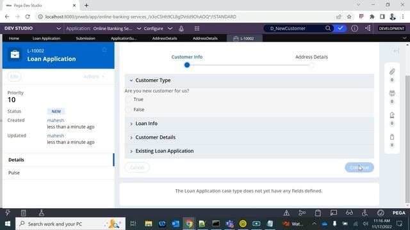410x230 pixels.
Task: Open the info icon in the header
Action: [x=354, y=28]
